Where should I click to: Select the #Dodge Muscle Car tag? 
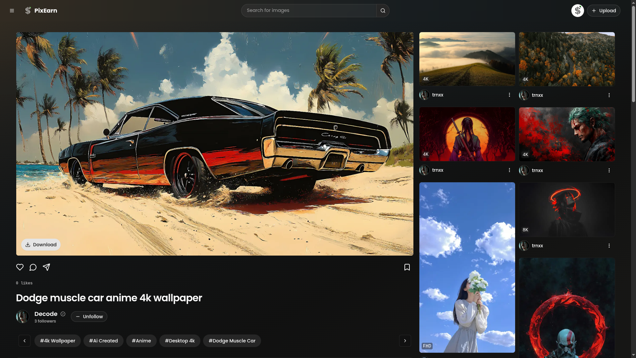pos(232,340)
